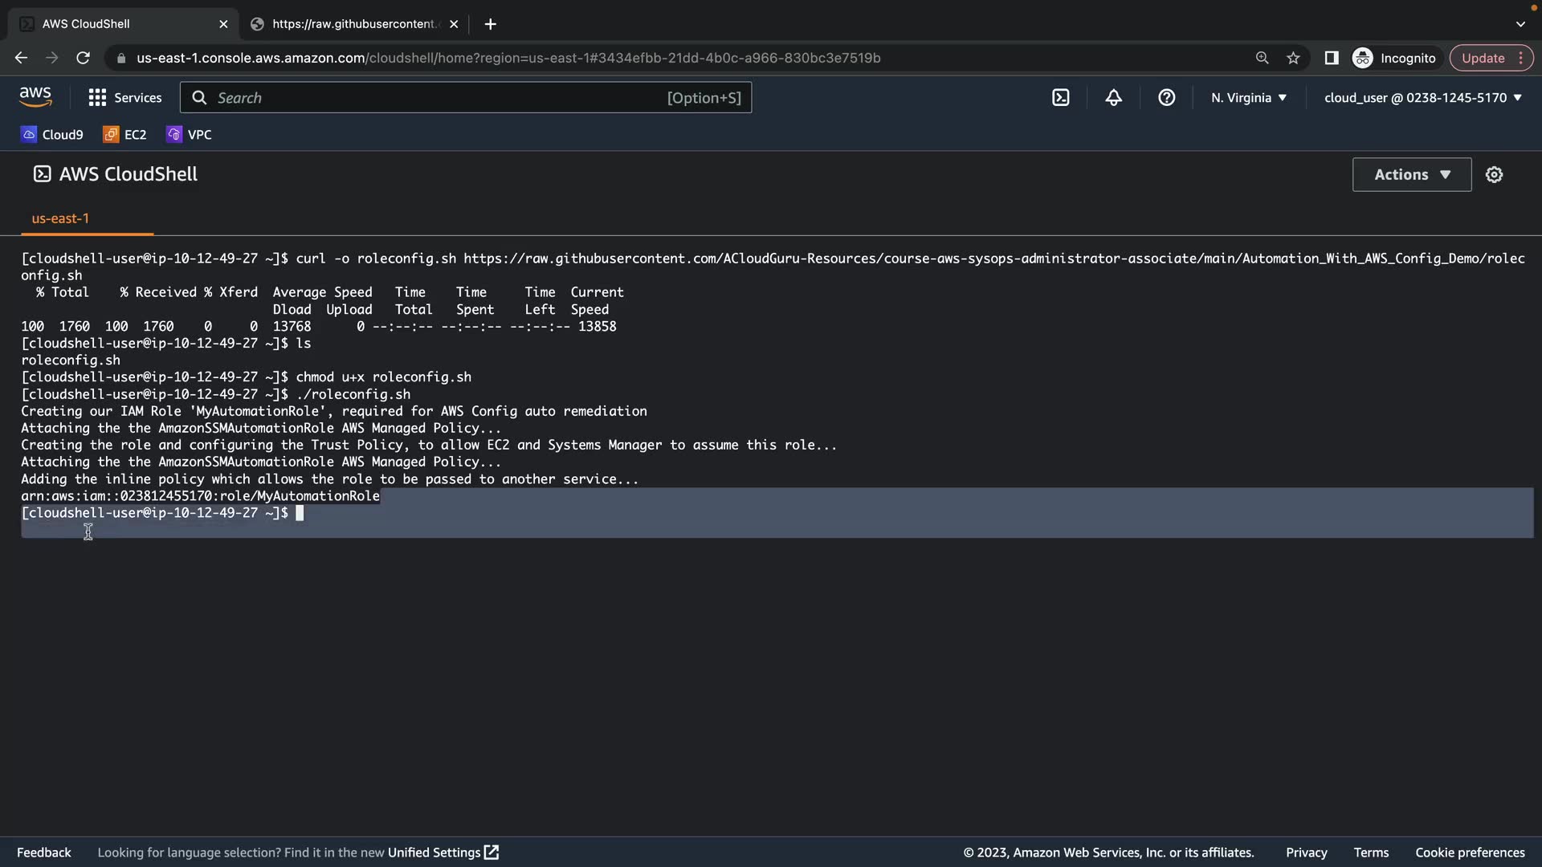1542x867 pixels.
Task: Click the browser zoom magnifier icon
Action: 1262,58
